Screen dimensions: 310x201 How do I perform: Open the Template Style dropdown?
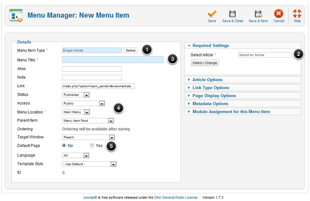(x=89, y=164)
